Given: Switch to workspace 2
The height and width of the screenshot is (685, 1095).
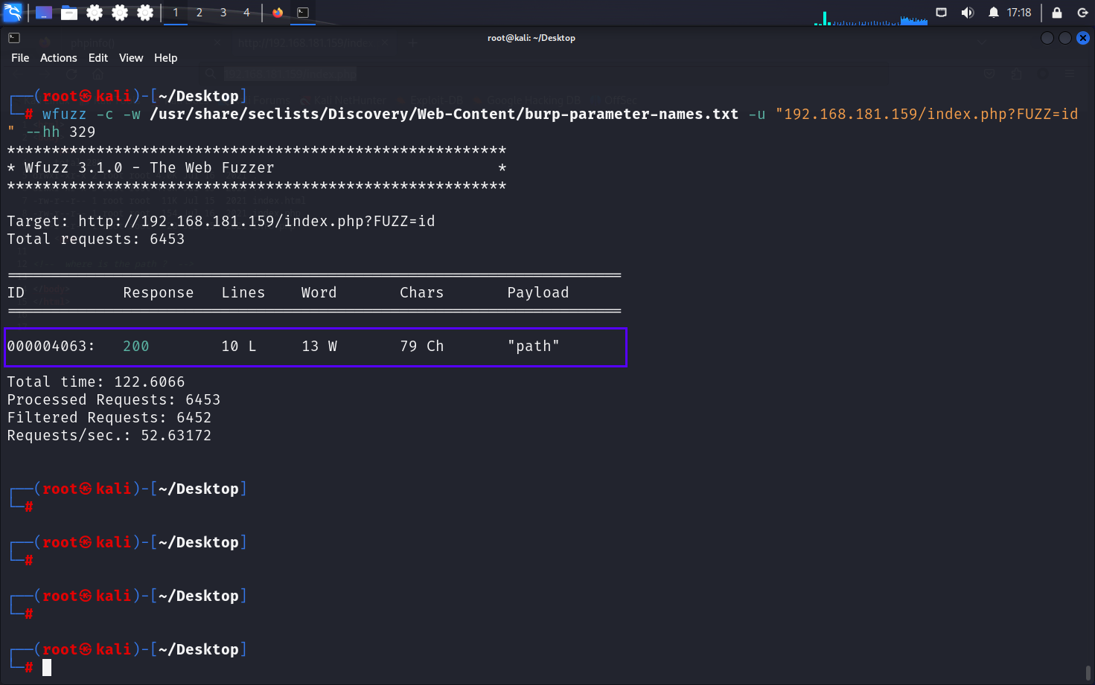Looking at the screenshot, I should point(199,13).
